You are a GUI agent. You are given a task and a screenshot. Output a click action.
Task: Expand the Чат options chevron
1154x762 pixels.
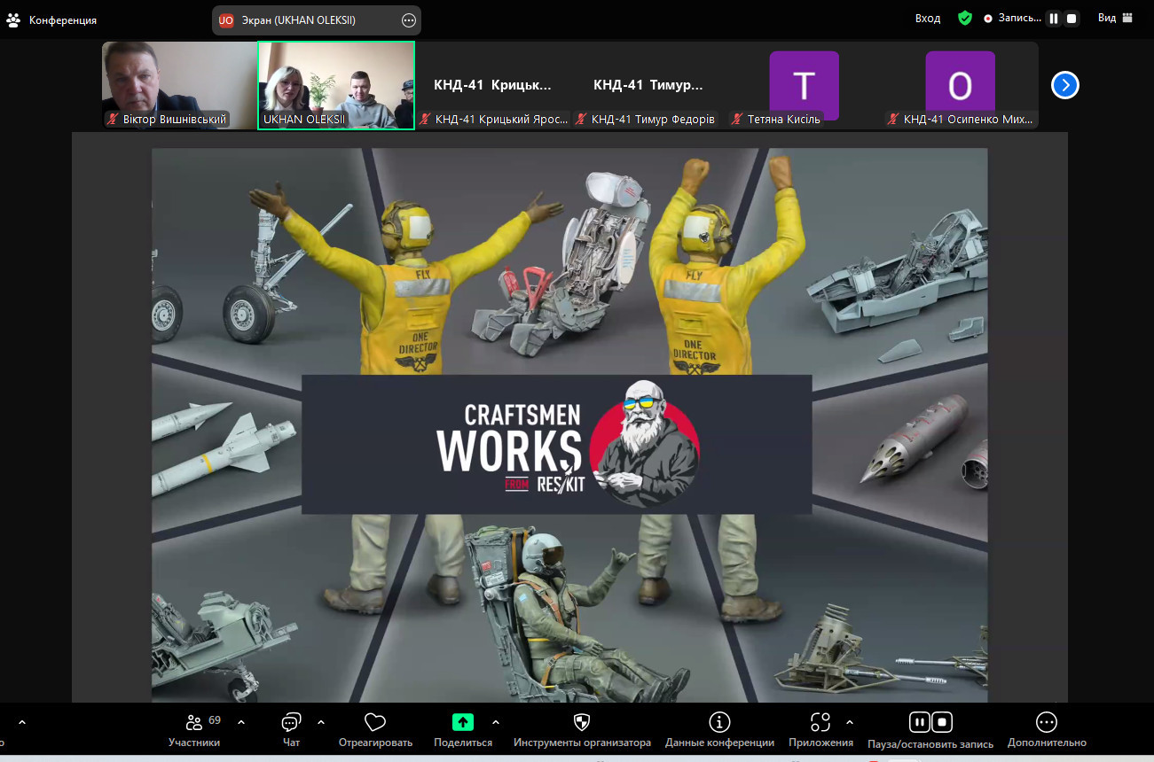pos(321,722)
